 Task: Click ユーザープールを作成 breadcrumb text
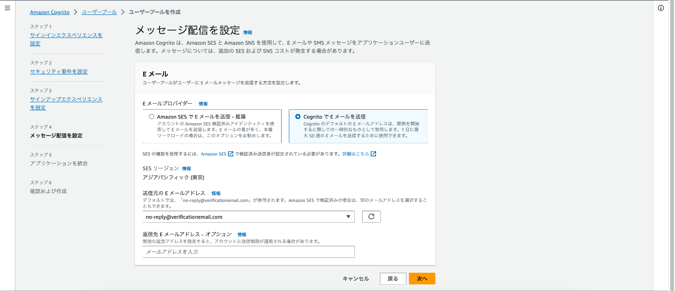[x=155, y=12]
